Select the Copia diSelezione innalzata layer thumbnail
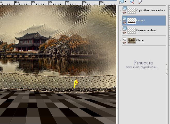The width and height of the screenshot is (170, 124). [x=131, y=11]
